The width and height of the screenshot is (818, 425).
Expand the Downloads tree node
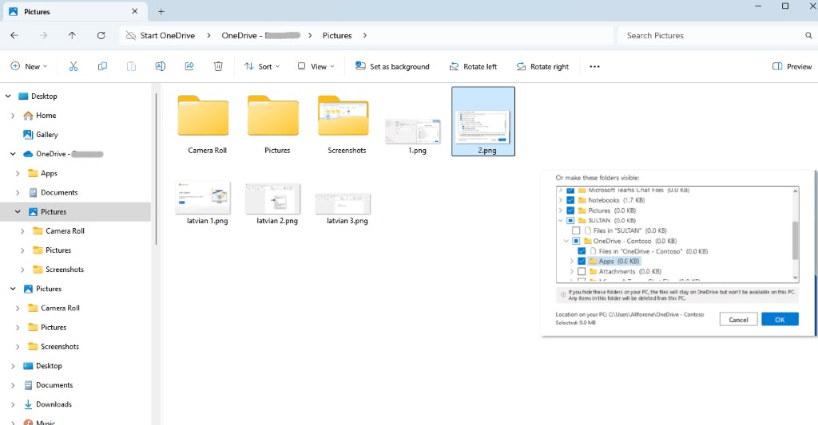[13, 404]
